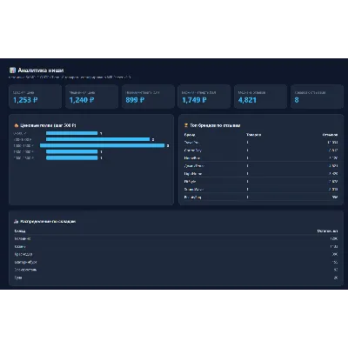This screenshot has height=348, width=348.
Task: Click the warehouse icon beside Распределение по складам
Action: [x=17, y=221]
